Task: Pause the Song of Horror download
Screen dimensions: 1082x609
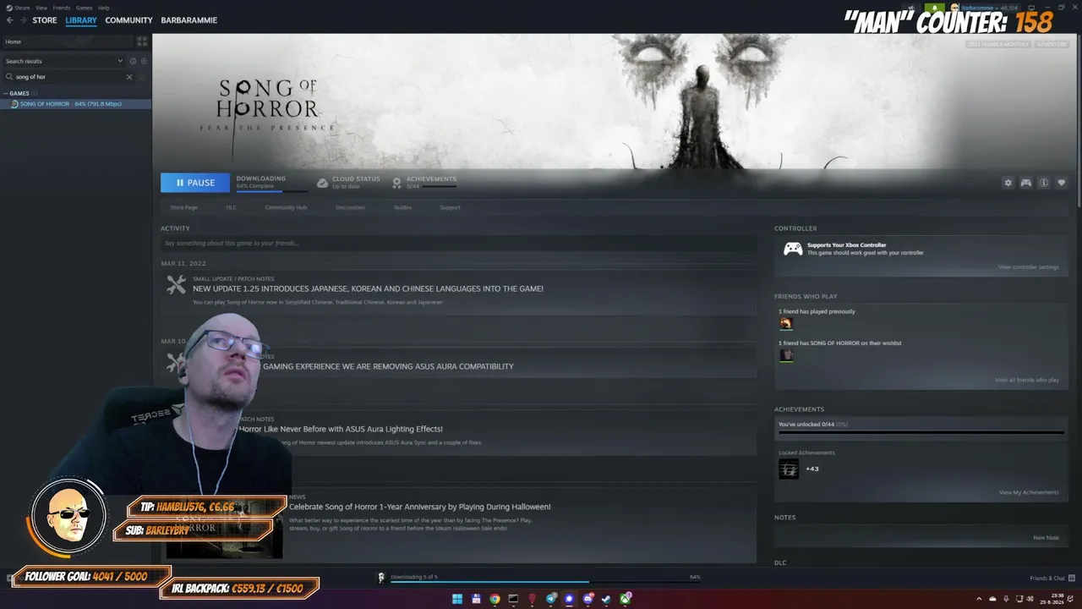Action: click(195, 183)
